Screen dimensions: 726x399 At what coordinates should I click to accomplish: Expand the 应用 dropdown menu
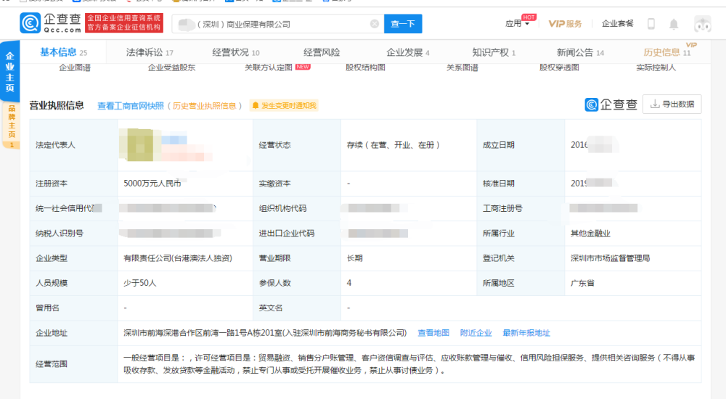[517, 24]
